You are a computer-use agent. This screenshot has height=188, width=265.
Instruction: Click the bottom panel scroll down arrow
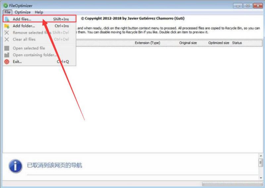point(261,178)
